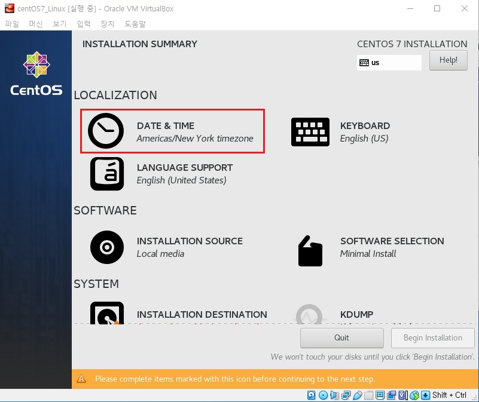Click VirtualBox USB devices indicator
This screenshot has width=479, height=402.
coord(358,395)
